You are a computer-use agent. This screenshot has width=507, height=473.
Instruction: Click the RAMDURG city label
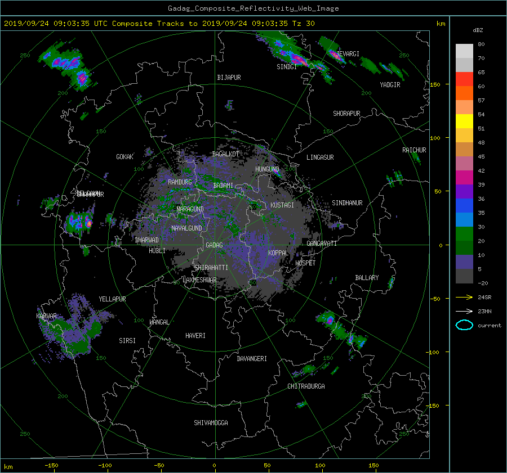(180, 182)
